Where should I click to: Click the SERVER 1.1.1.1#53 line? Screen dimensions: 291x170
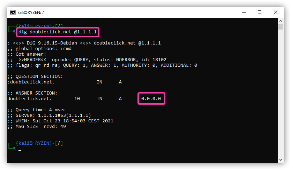(49, 115)
